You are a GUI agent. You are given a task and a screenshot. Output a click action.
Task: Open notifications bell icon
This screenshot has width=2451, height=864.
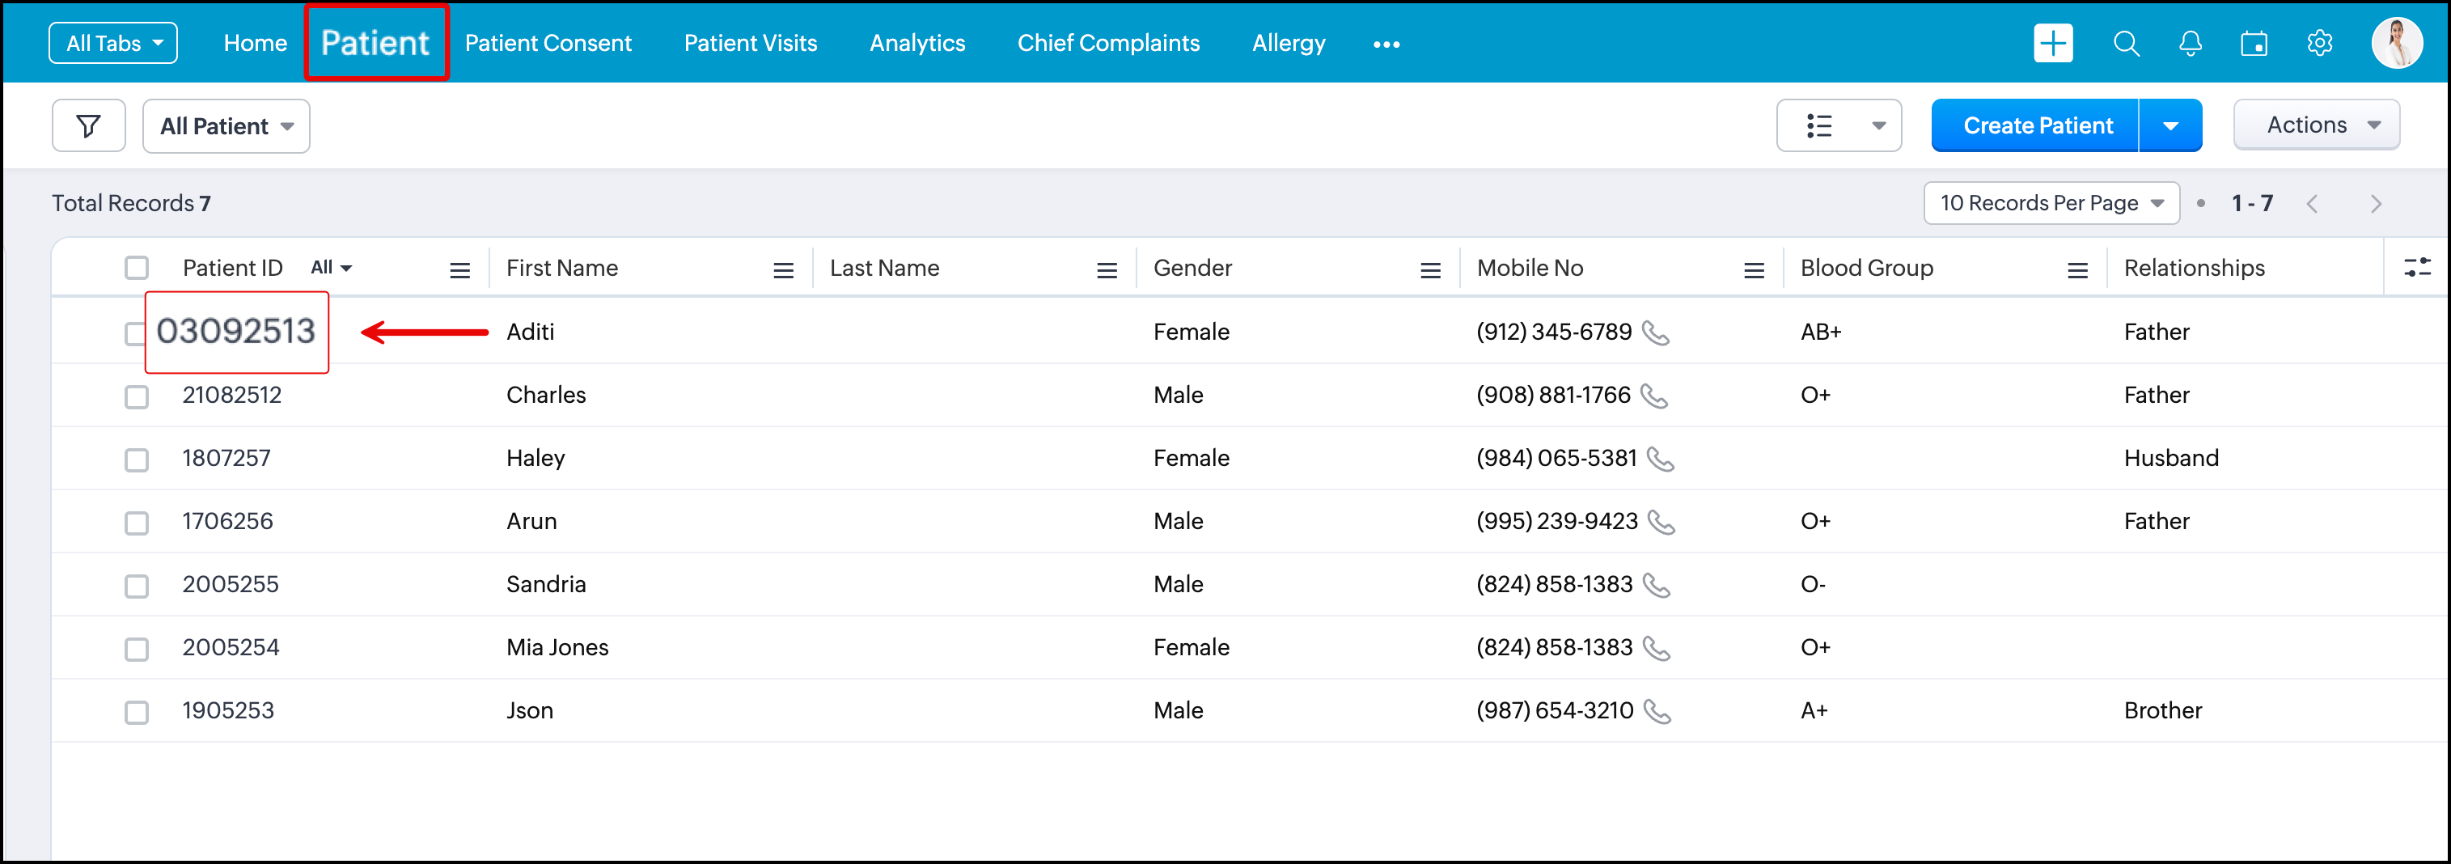coord(2190,44)
